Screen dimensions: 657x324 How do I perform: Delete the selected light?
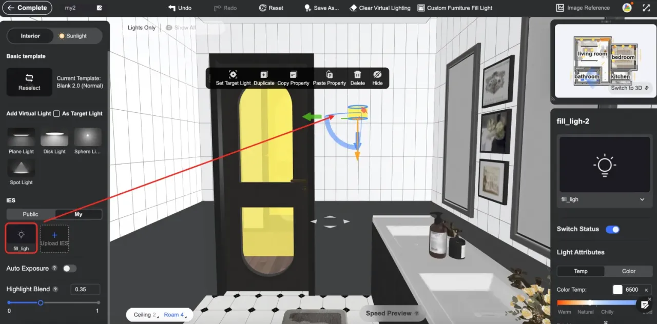pos(358,75)
